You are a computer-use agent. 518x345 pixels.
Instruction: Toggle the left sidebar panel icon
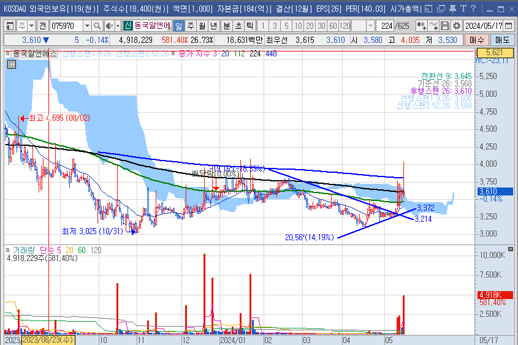click(x=10, y=25)
